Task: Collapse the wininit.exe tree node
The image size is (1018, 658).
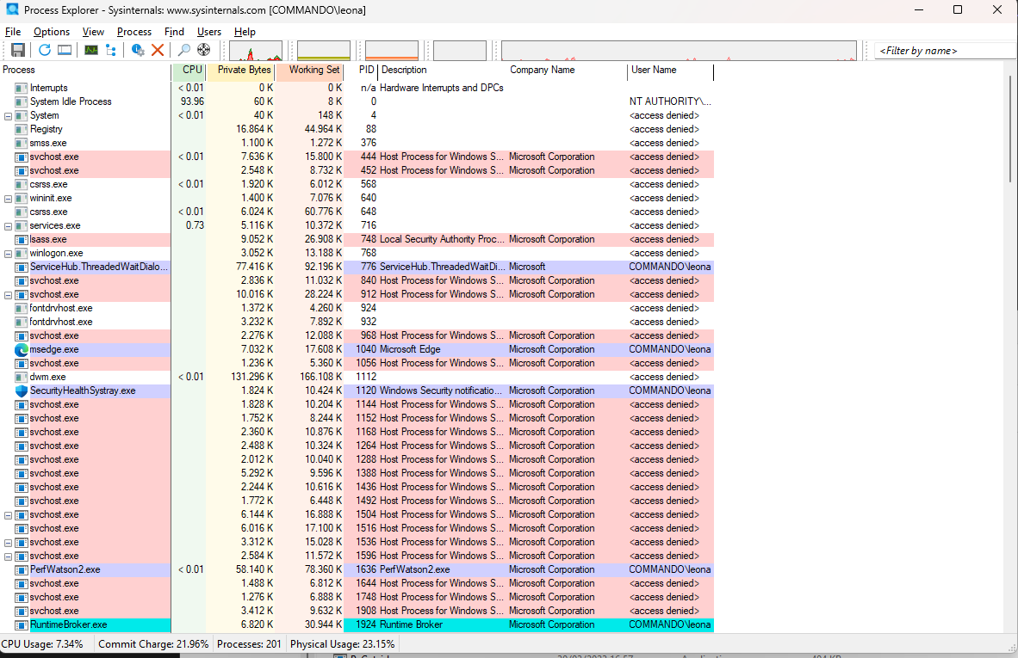Action: (9, 198)
